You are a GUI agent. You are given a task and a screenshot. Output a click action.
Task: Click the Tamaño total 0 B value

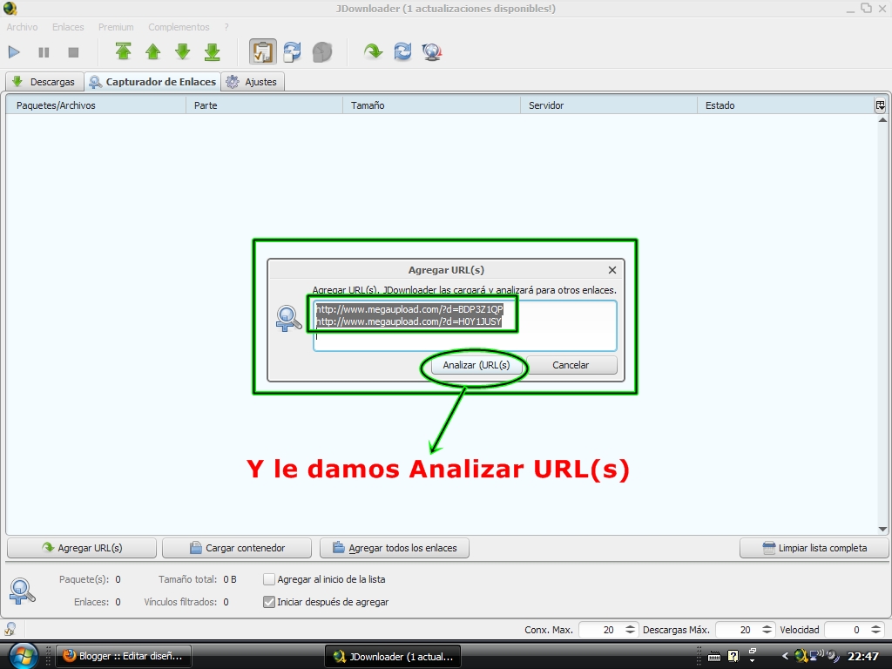[229, 579]
